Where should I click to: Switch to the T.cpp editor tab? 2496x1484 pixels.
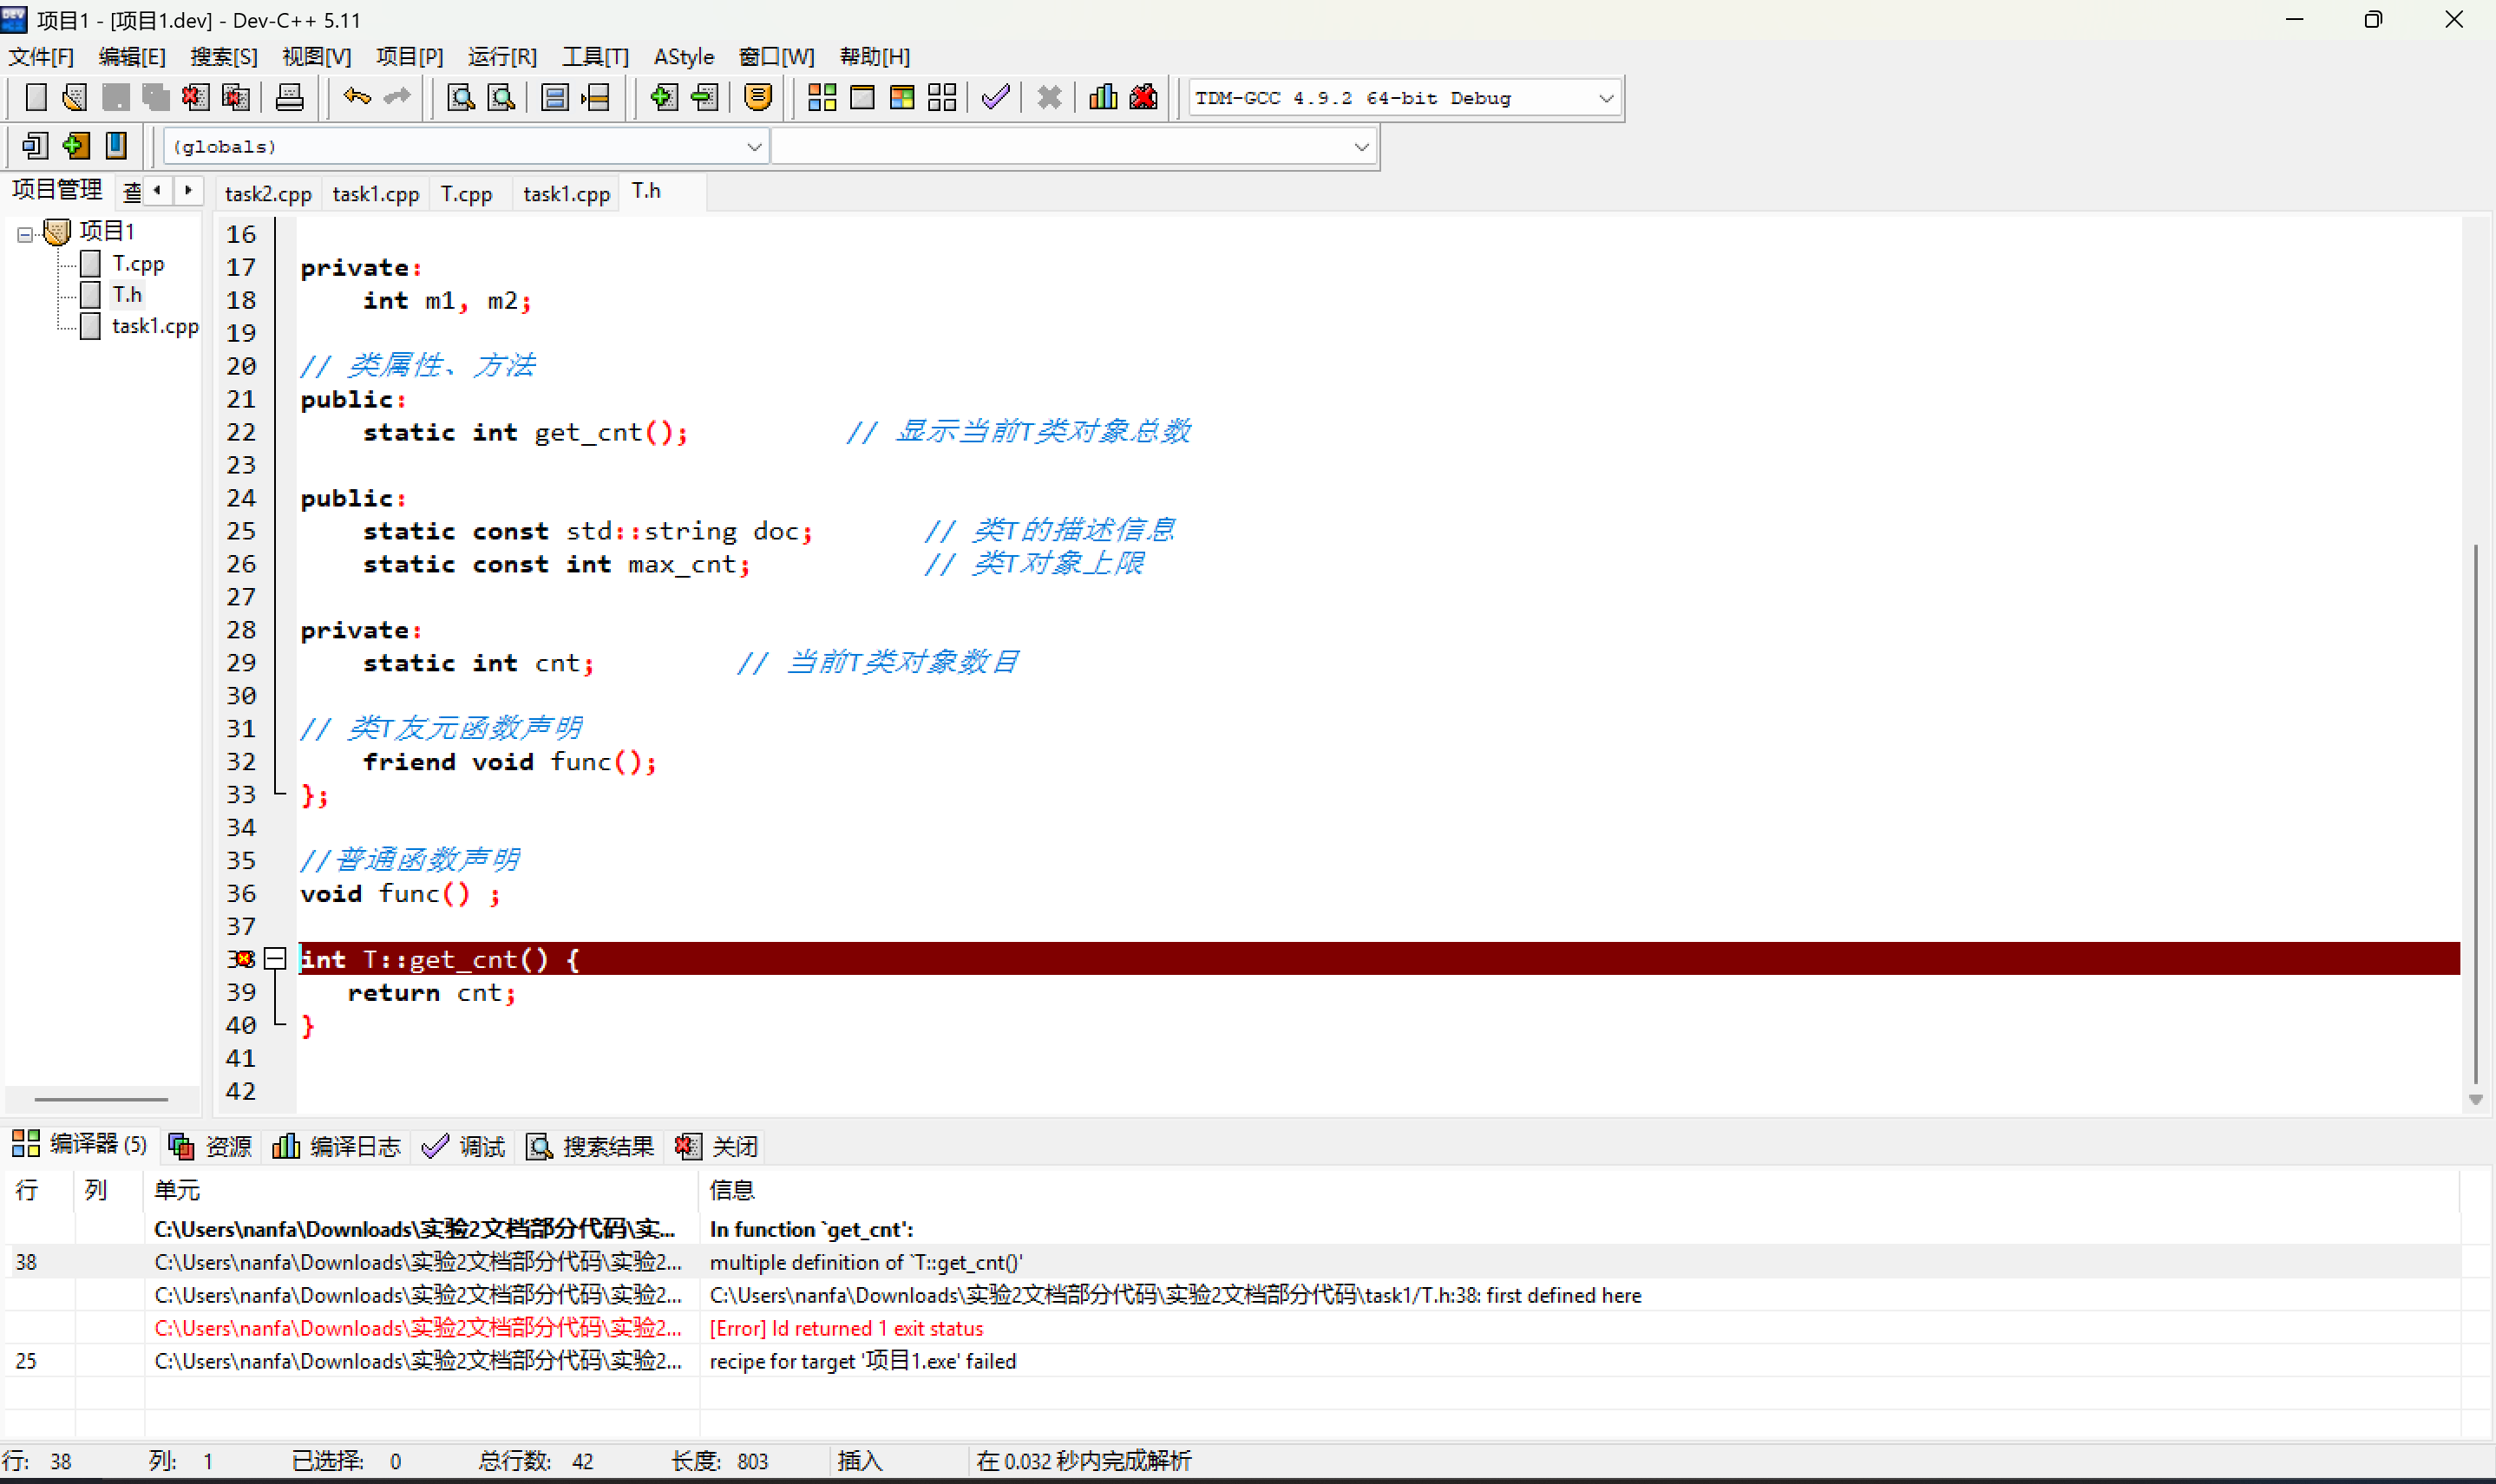click(466, 194)
